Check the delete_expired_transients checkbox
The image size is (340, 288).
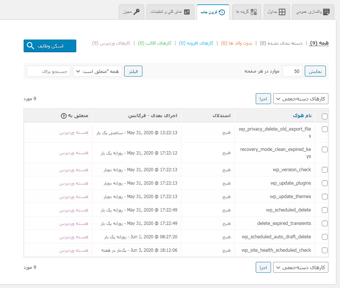(325, 223)
